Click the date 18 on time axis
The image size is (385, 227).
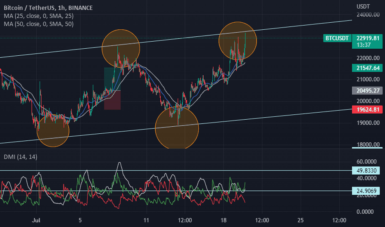point(223,220)
